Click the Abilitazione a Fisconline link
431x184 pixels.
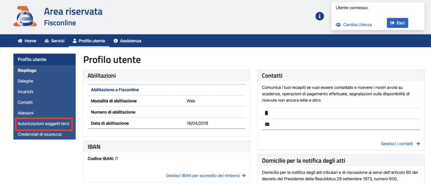[115, 89]
